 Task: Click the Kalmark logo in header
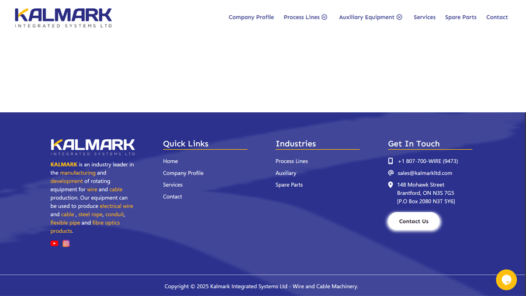pyautogui.click(x=63, y=18)
